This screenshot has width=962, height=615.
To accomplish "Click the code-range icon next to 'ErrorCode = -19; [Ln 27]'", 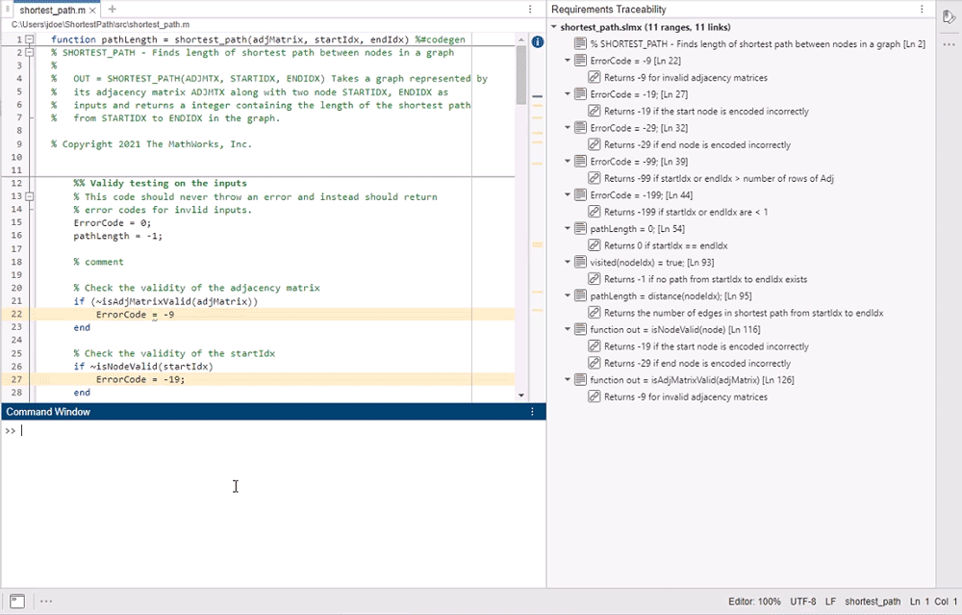I will (578, 93).
